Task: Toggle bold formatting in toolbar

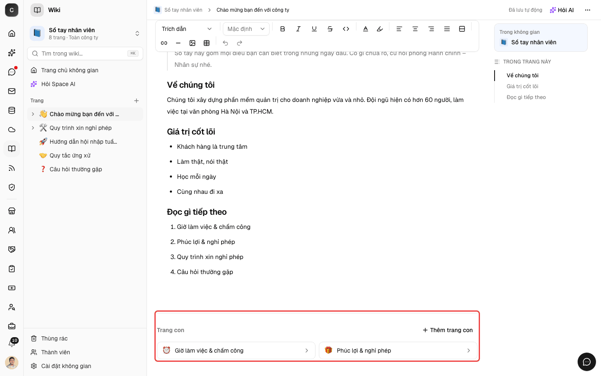Action: pyautogui.click(x=283, y=29)
